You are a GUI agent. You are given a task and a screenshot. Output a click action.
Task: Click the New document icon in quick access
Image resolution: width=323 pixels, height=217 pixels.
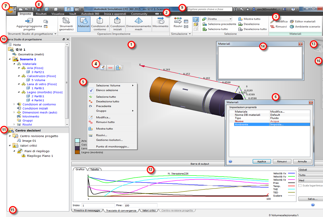click(21, 9)
